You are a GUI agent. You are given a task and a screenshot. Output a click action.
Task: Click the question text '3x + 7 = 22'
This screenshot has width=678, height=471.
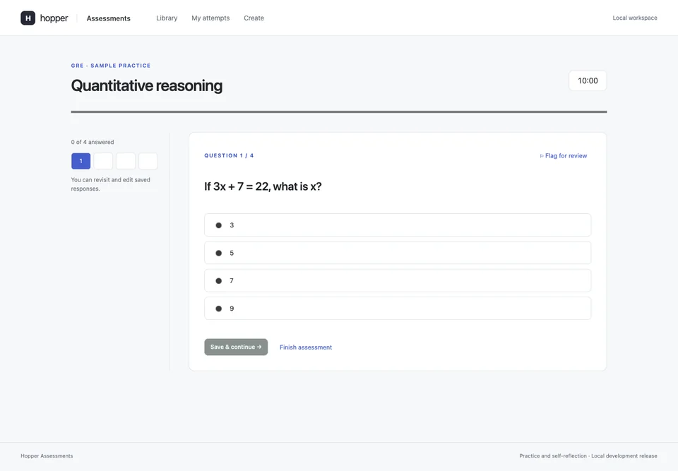[242, 186]
